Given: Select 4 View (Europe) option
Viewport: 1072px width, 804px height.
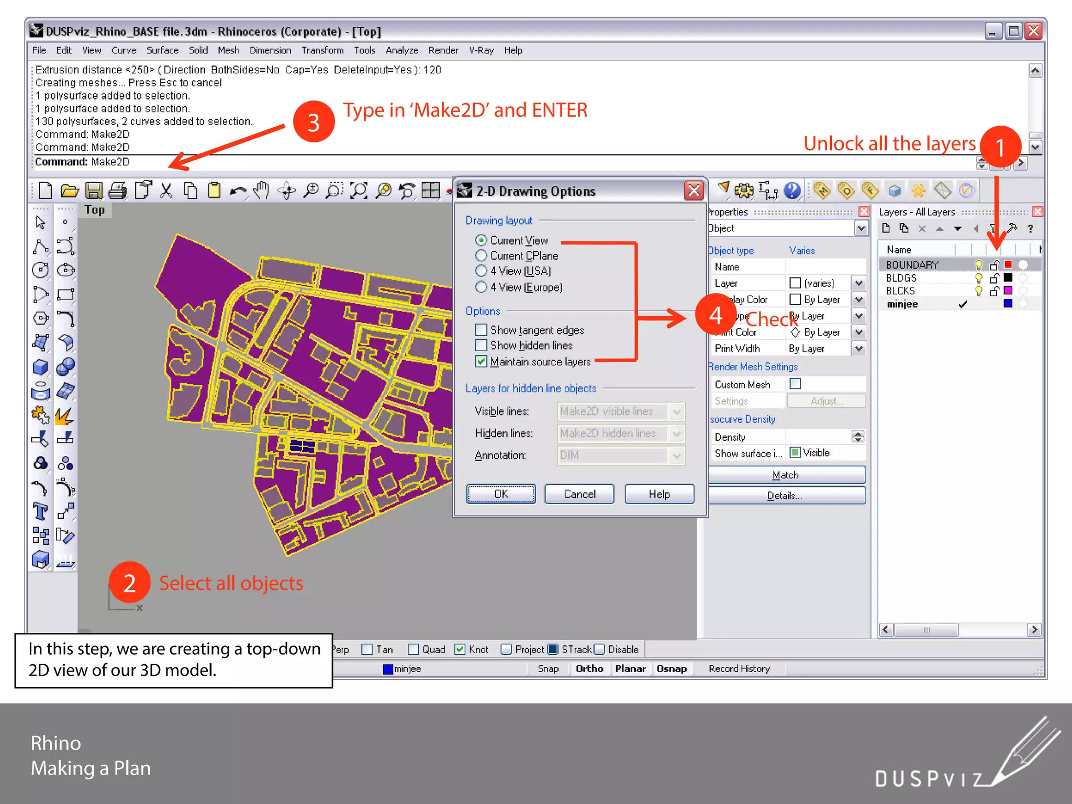Looking at the screenshot, I should coord(481,287).
